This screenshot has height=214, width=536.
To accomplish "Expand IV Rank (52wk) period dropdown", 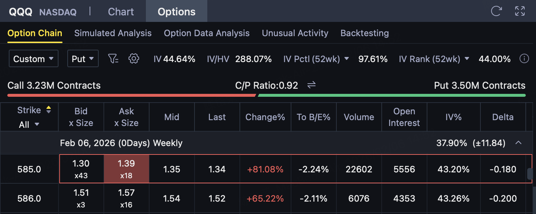I will coord(467,59).
